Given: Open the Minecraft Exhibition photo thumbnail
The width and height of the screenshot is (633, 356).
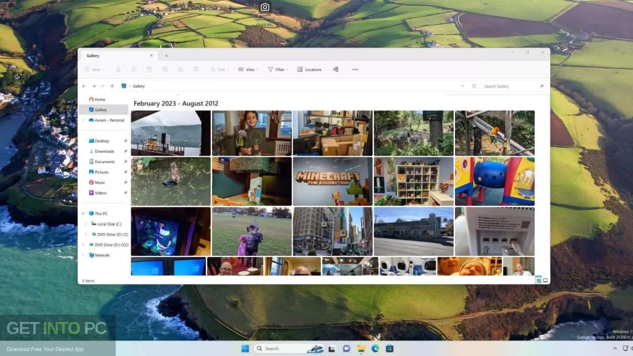Looking at the screenshot, I should tap(332, 181).
